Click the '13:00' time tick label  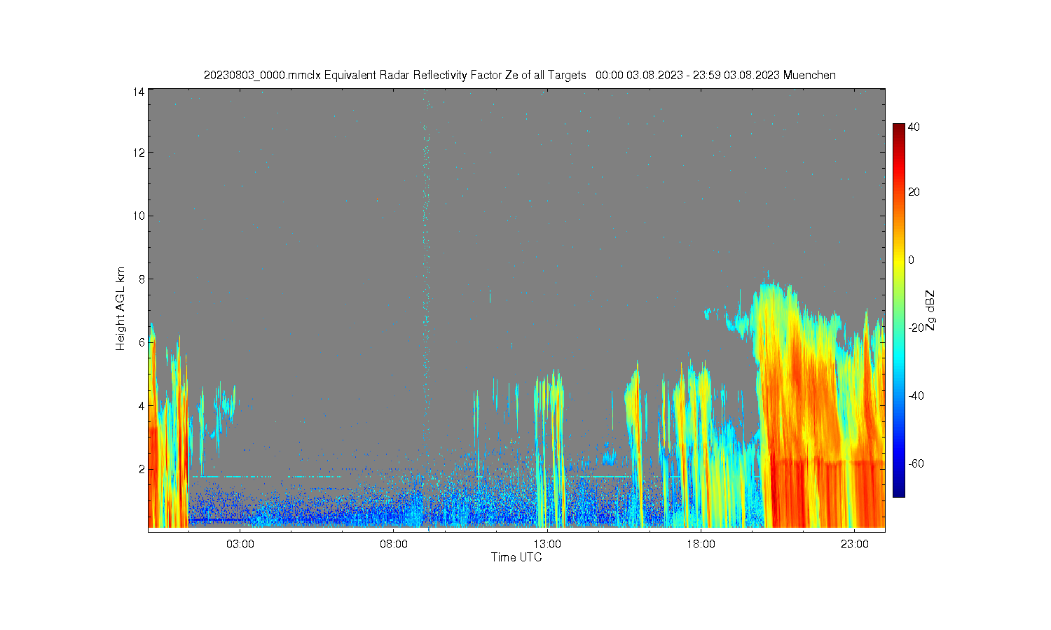(547, 544)
